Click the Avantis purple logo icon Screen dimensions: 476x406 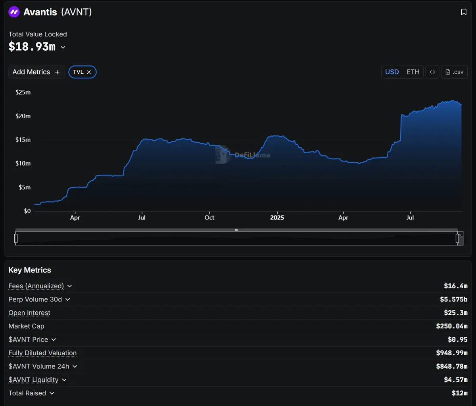pos(14,12)
